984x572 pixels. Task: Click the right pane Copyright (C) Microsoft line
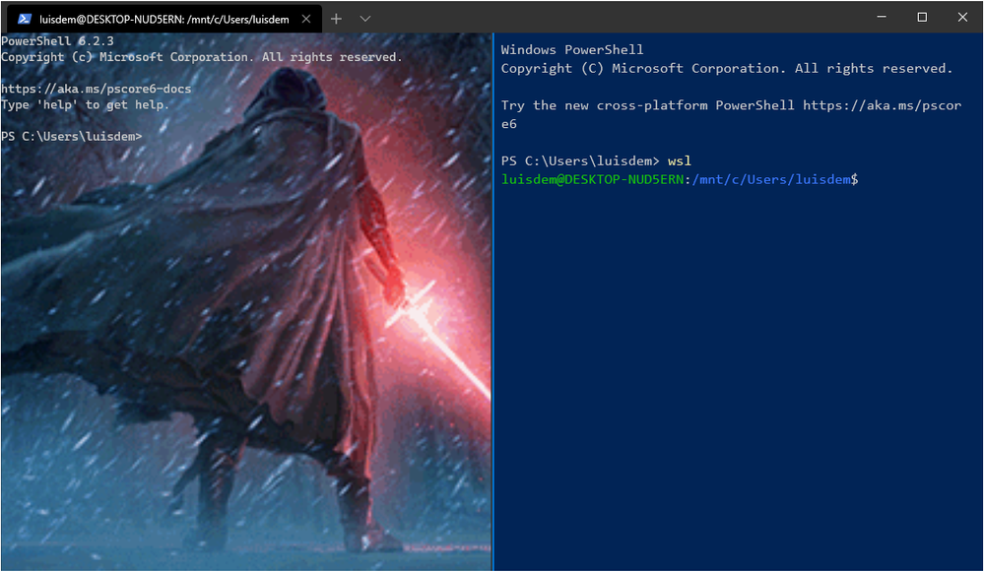tap(727, 68)
